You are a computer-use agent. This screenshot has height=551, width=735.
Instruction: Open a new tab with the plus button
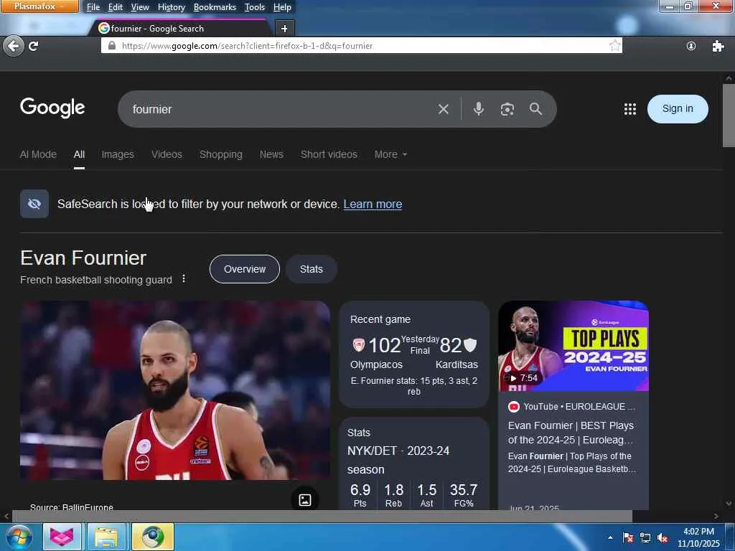pyautogui.click(x=284, y=29)
